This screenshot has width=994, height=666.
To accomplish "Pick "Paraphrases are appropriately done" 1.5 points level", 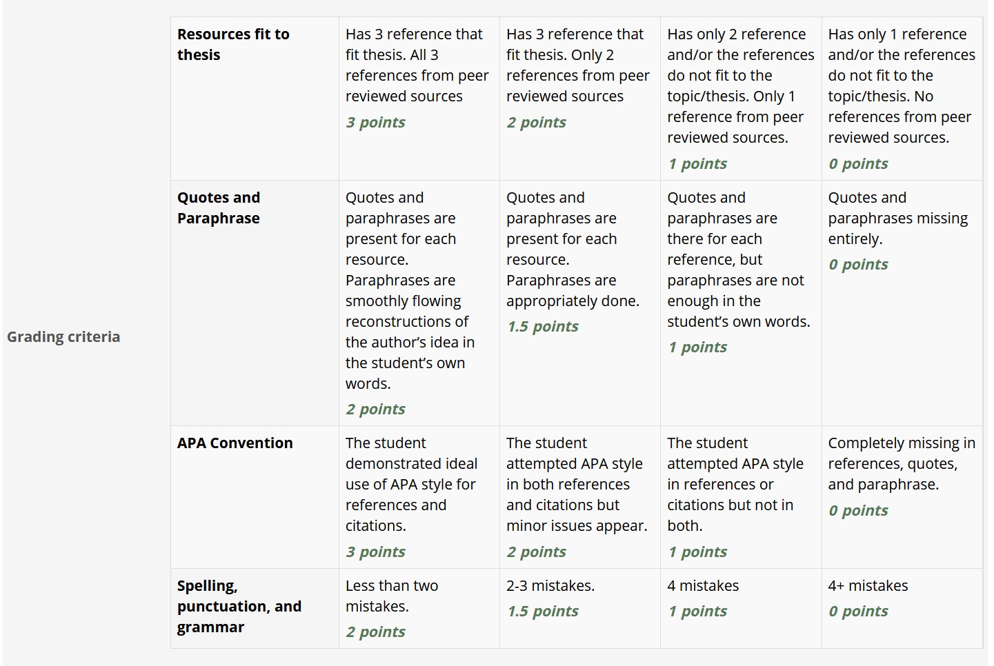I will (579, 261).
